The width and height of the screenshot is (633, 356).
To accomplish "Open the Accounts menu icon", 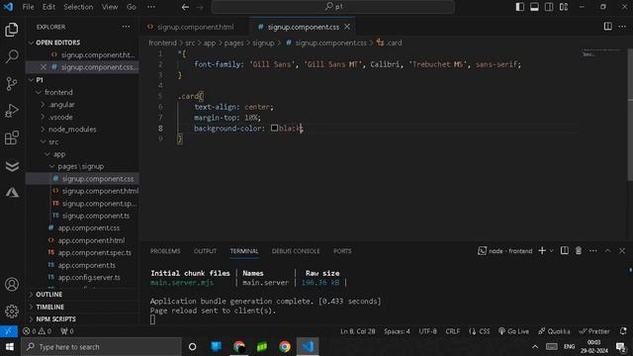I will (12, 285).
